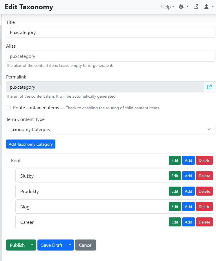Add a child term under Produkty

tap(188, 191)
